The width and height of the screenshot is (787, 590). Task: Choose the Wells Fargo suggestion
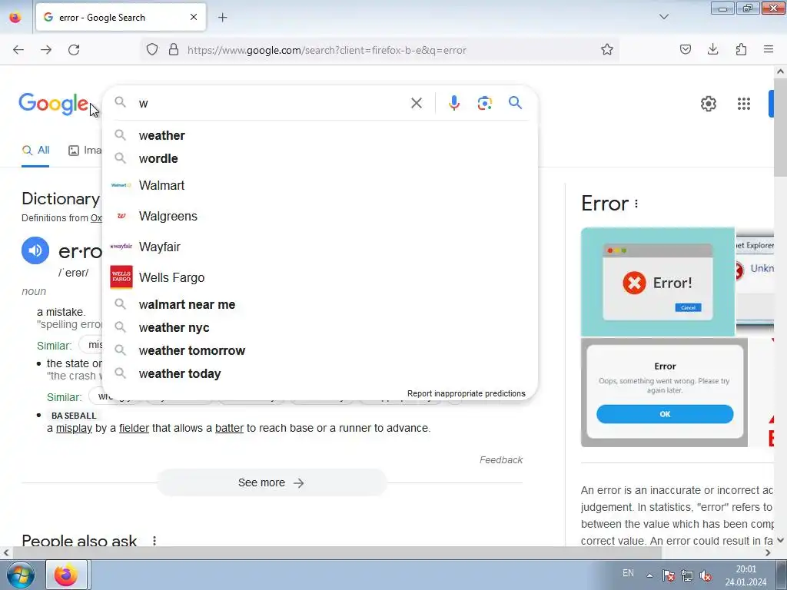(x=320, y=277)
